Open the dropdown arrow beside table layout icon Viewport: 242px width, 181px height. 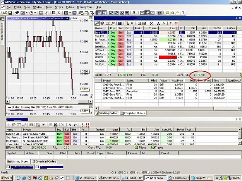point(70,13)
